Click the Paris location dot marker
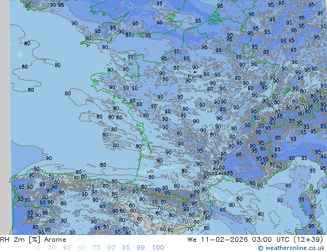The image size is (327, 252). [x=195, y=72]
